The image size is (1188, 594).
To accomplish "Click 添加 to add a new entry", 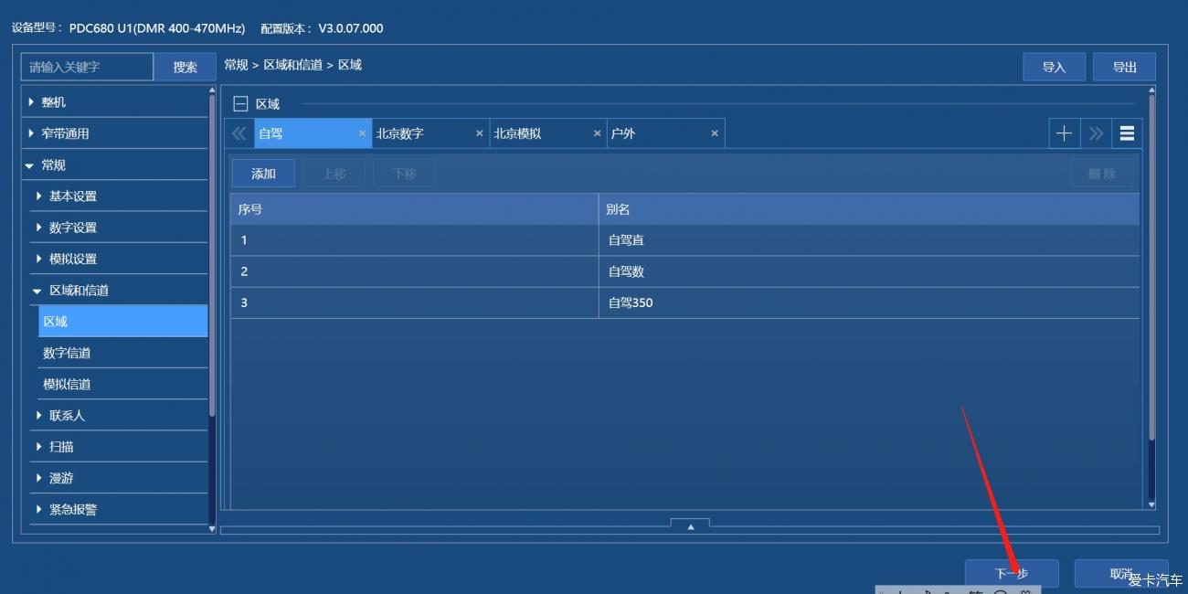I will 263,173.
